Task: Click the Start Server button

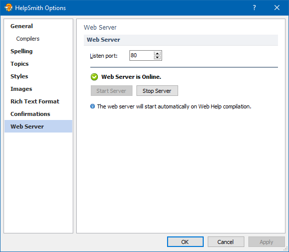Action: tap(111, 91)
